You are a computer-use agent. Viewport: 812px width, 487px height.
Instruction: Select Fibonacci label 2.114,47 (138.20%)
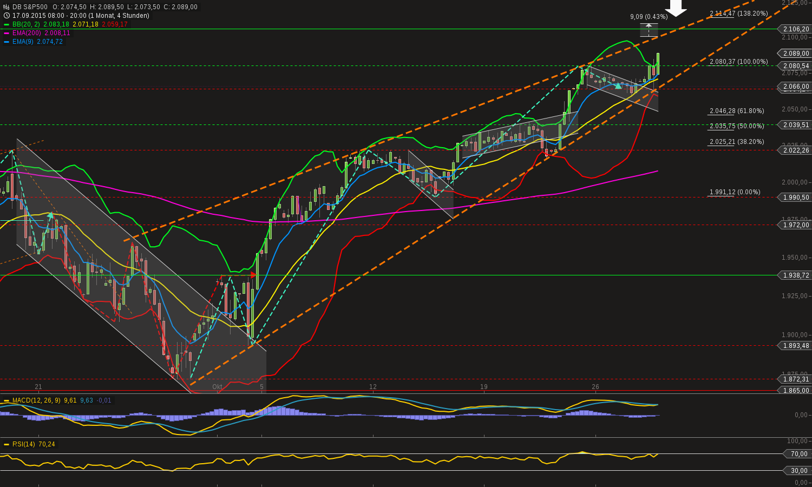tap(738, 14)
